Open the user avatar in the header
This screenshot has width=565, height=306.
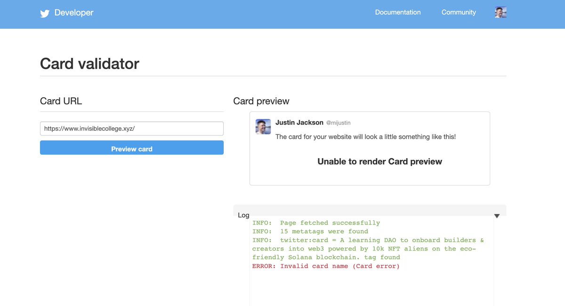pos(500,13)
